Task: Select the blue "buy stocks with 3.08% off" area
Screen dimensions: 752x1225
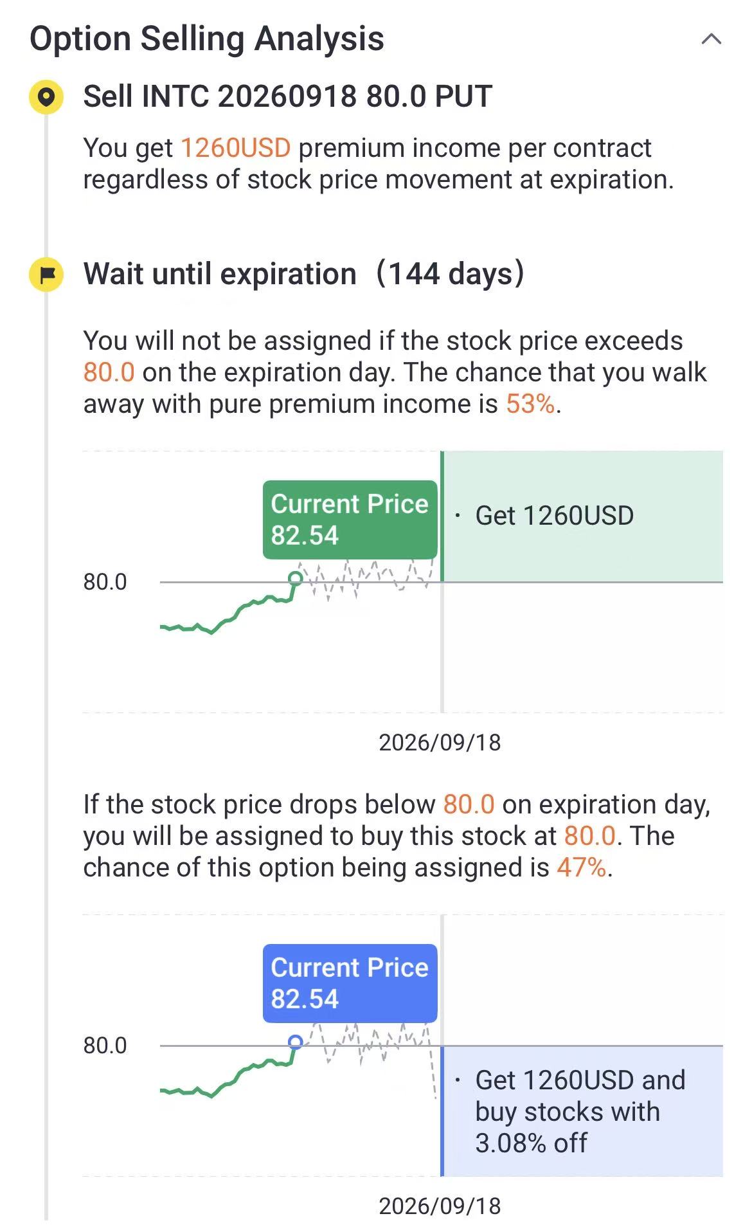Action: pos(582,1111)
